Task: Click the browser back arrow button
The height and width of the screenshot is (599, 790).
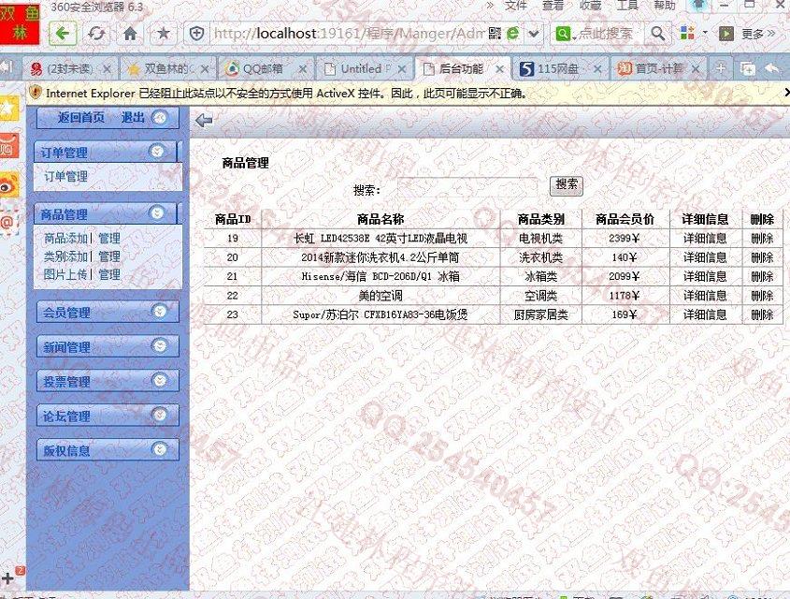Action: point(63,34)
